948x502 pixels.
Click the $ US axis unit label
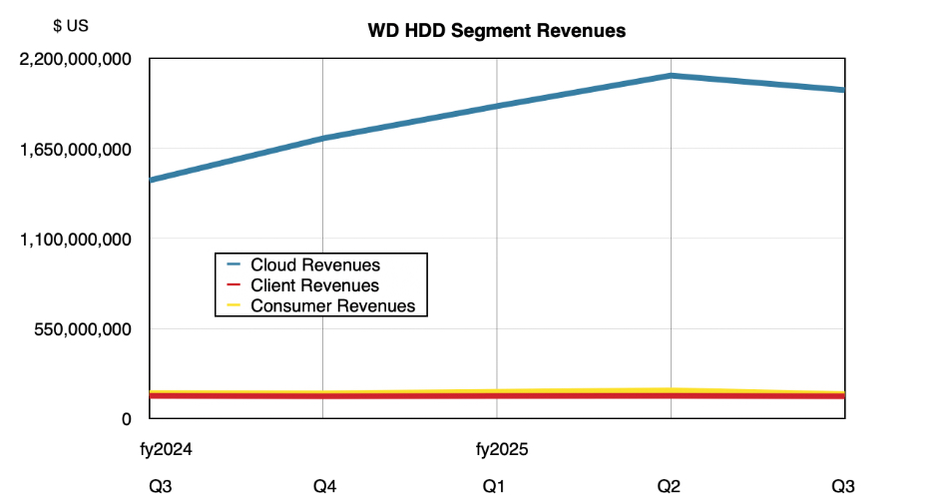click(x=71, y=25)
